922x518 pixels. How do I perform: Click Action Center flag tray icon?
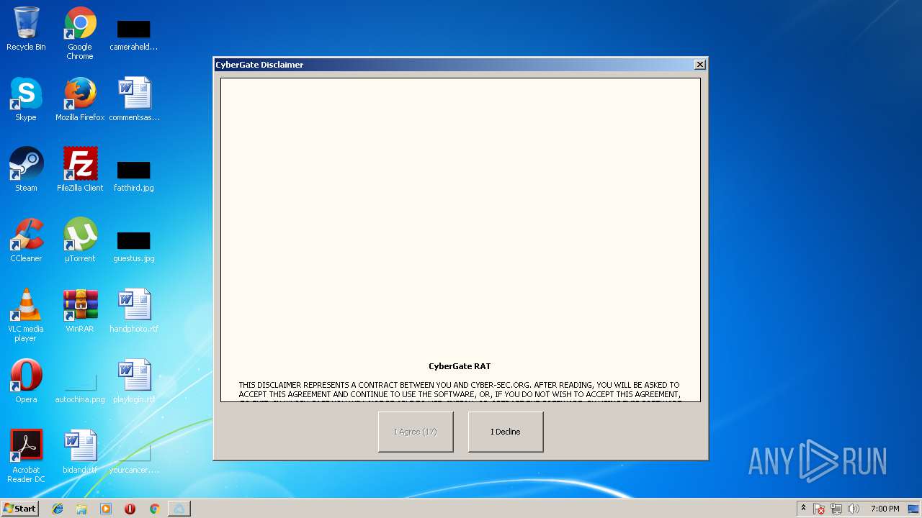click(x=820, y=509)
